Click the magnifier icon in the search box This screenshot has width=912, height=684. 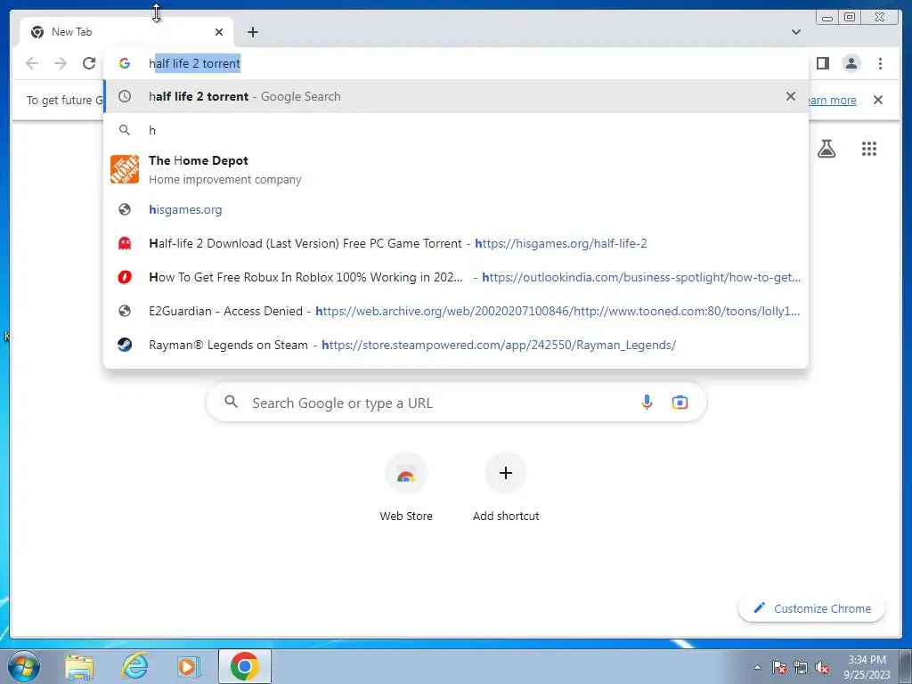tap(231, 402)
